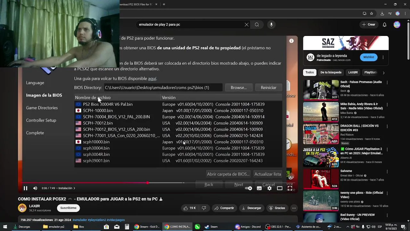Screen dimensions: 410x231
Task: Click the video progress bar scrubber
Action: pos(147,183)
